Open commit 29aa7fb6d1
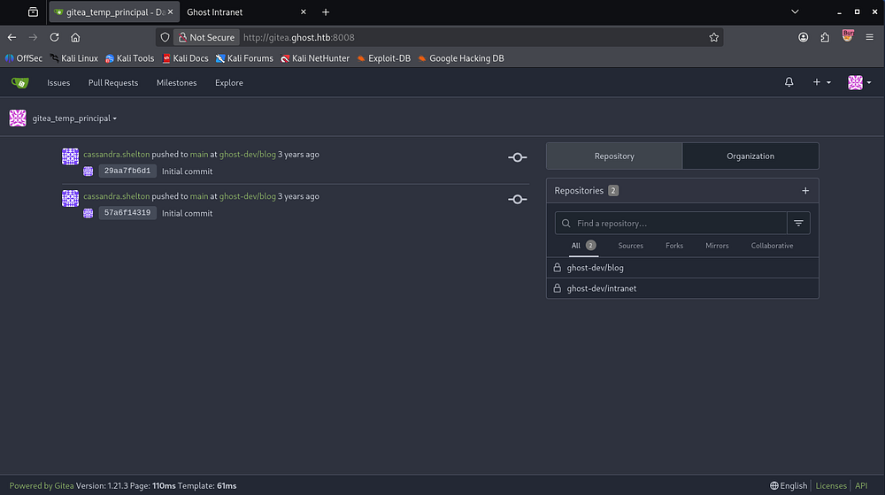The image size is (885, 495). tap(127, 171)
